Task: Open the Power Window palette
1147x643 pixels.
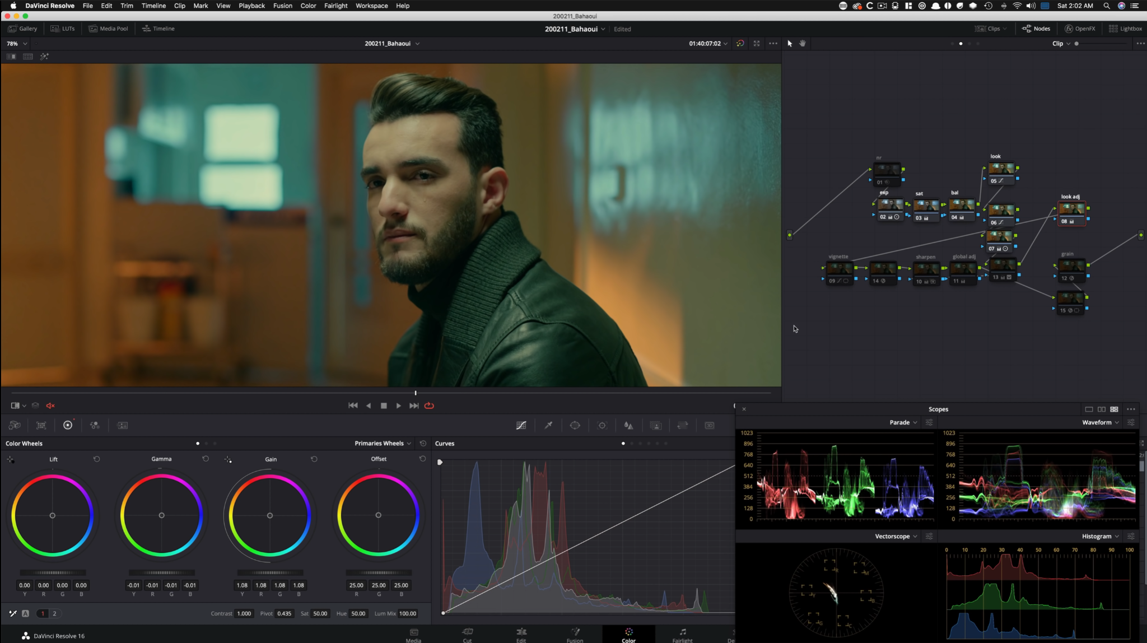Action: point(575,426)
